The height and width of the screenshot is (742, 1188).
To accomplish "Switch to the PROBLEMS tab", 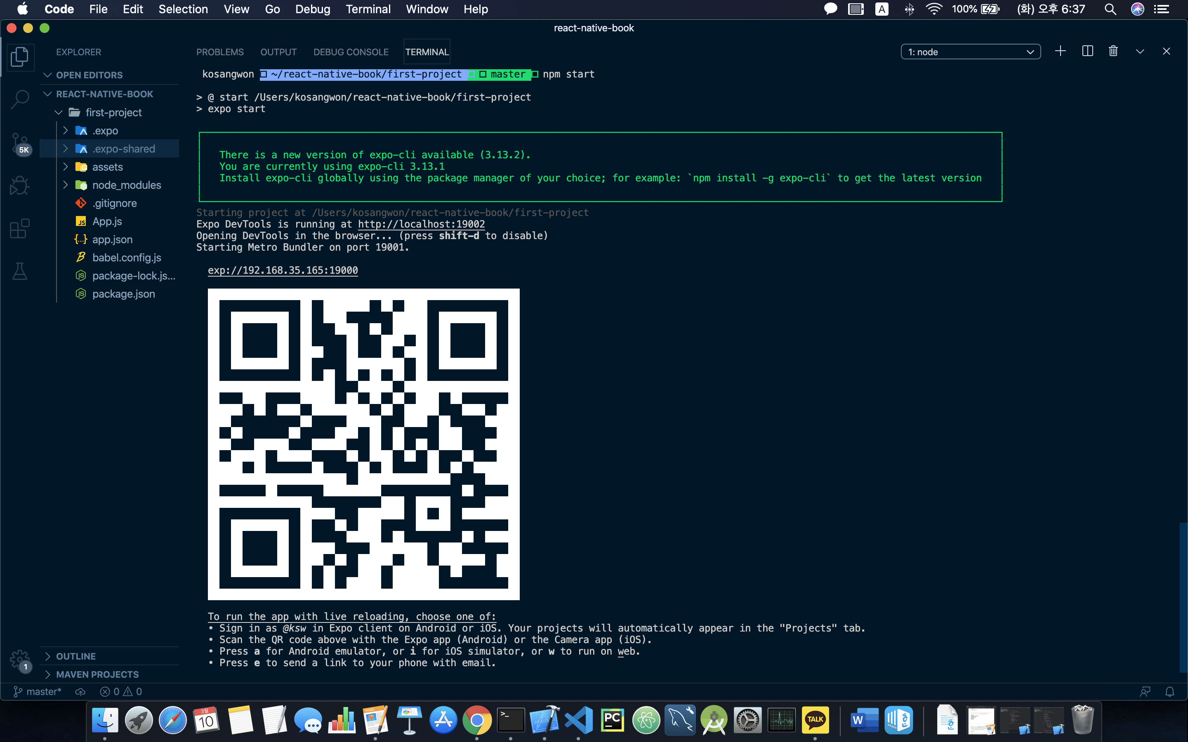I will coord(219,52).
